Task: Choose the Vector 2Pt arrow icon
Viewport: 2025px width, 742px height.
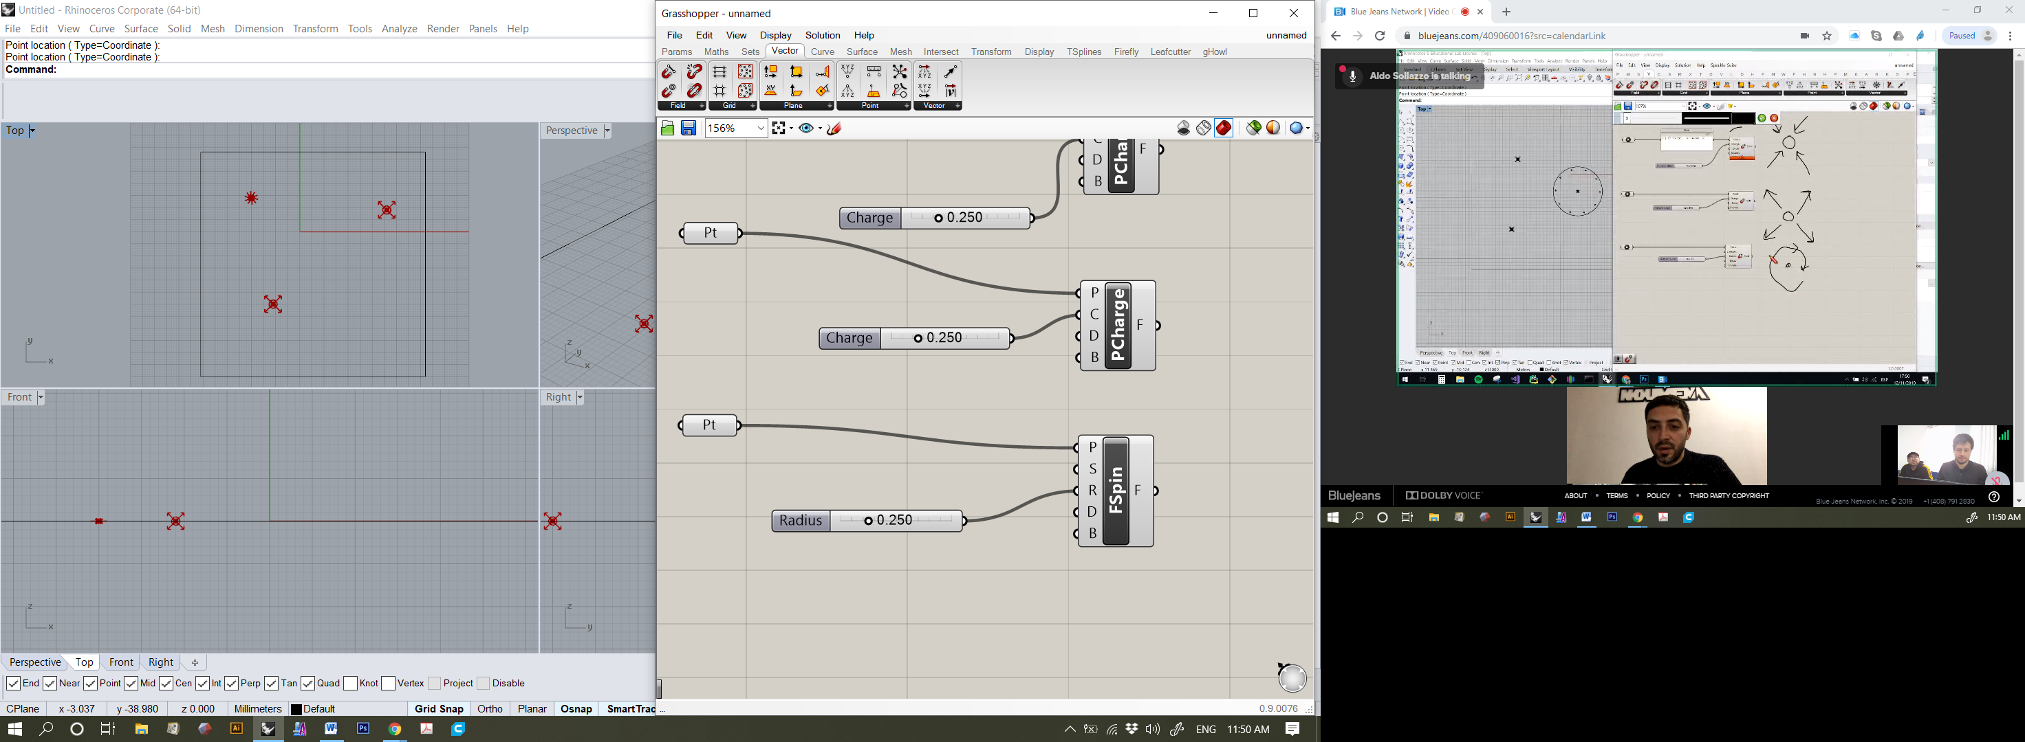Action: pos(951,71)
